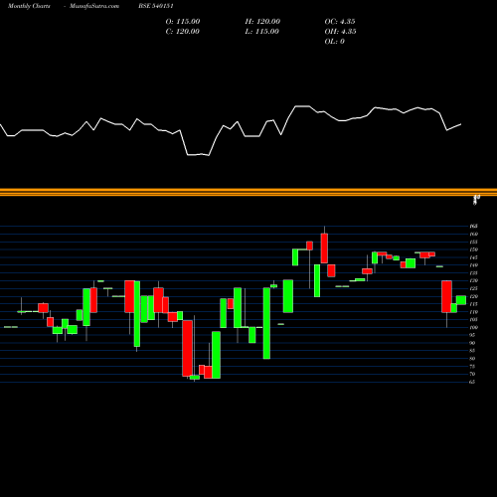The width and height of the screenshot is (497, 497).
Task: Select the 'BSE 540151' symbol label
Action: coord(156,6)
